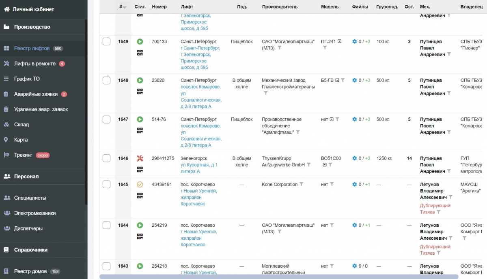Sort by the # column arrow
The height and width of the screenshot is (279, 487).
click(x=125, y=7)
